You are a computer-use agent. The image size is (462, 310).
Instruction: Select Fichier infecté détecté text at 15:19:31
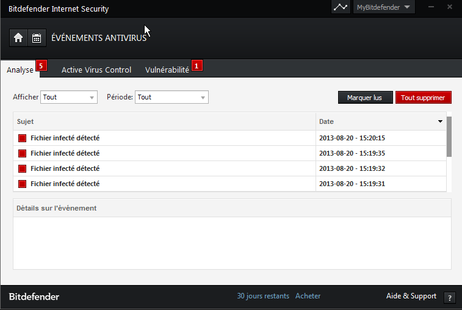point(65,184)
